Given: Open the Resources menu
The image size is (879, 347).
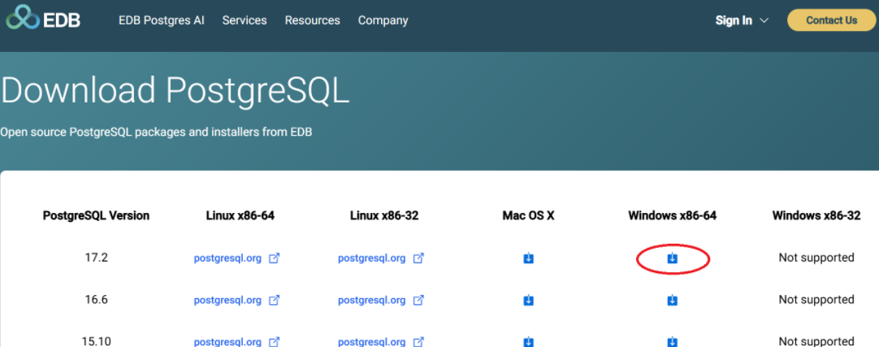Looking at the screenshot, I should [x=312, y=21].
